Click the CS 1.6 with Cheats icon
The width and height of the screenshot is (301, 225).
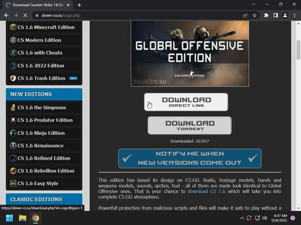point(13,53)
